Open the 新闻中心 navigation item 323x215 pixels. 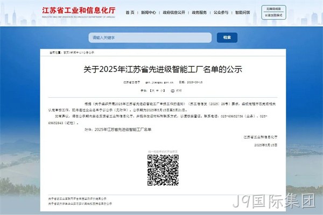pos(149,12)
